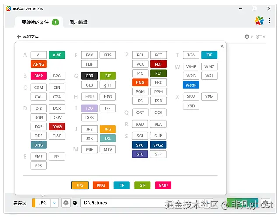280x217 pixels.
Task: Choose the SVG format
Action: coord(140,145)
